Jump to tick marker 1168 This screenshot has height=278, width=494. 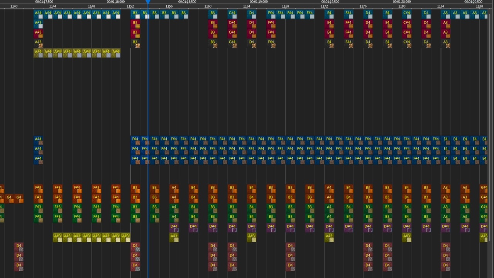click(285, 6)
